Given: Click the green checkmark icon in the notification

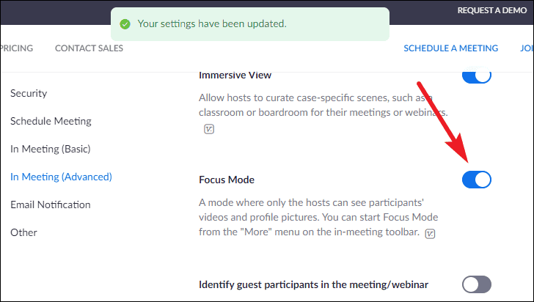Looking at the screenshot, I should pos(125,23).
